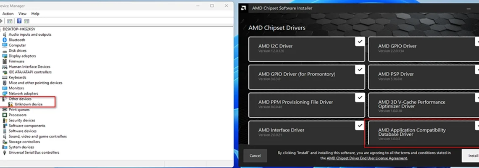Click the Computer monitor icon in device tree
This screenshot has width=479, height=168.
pyautogui.click(x=5, y=45)
